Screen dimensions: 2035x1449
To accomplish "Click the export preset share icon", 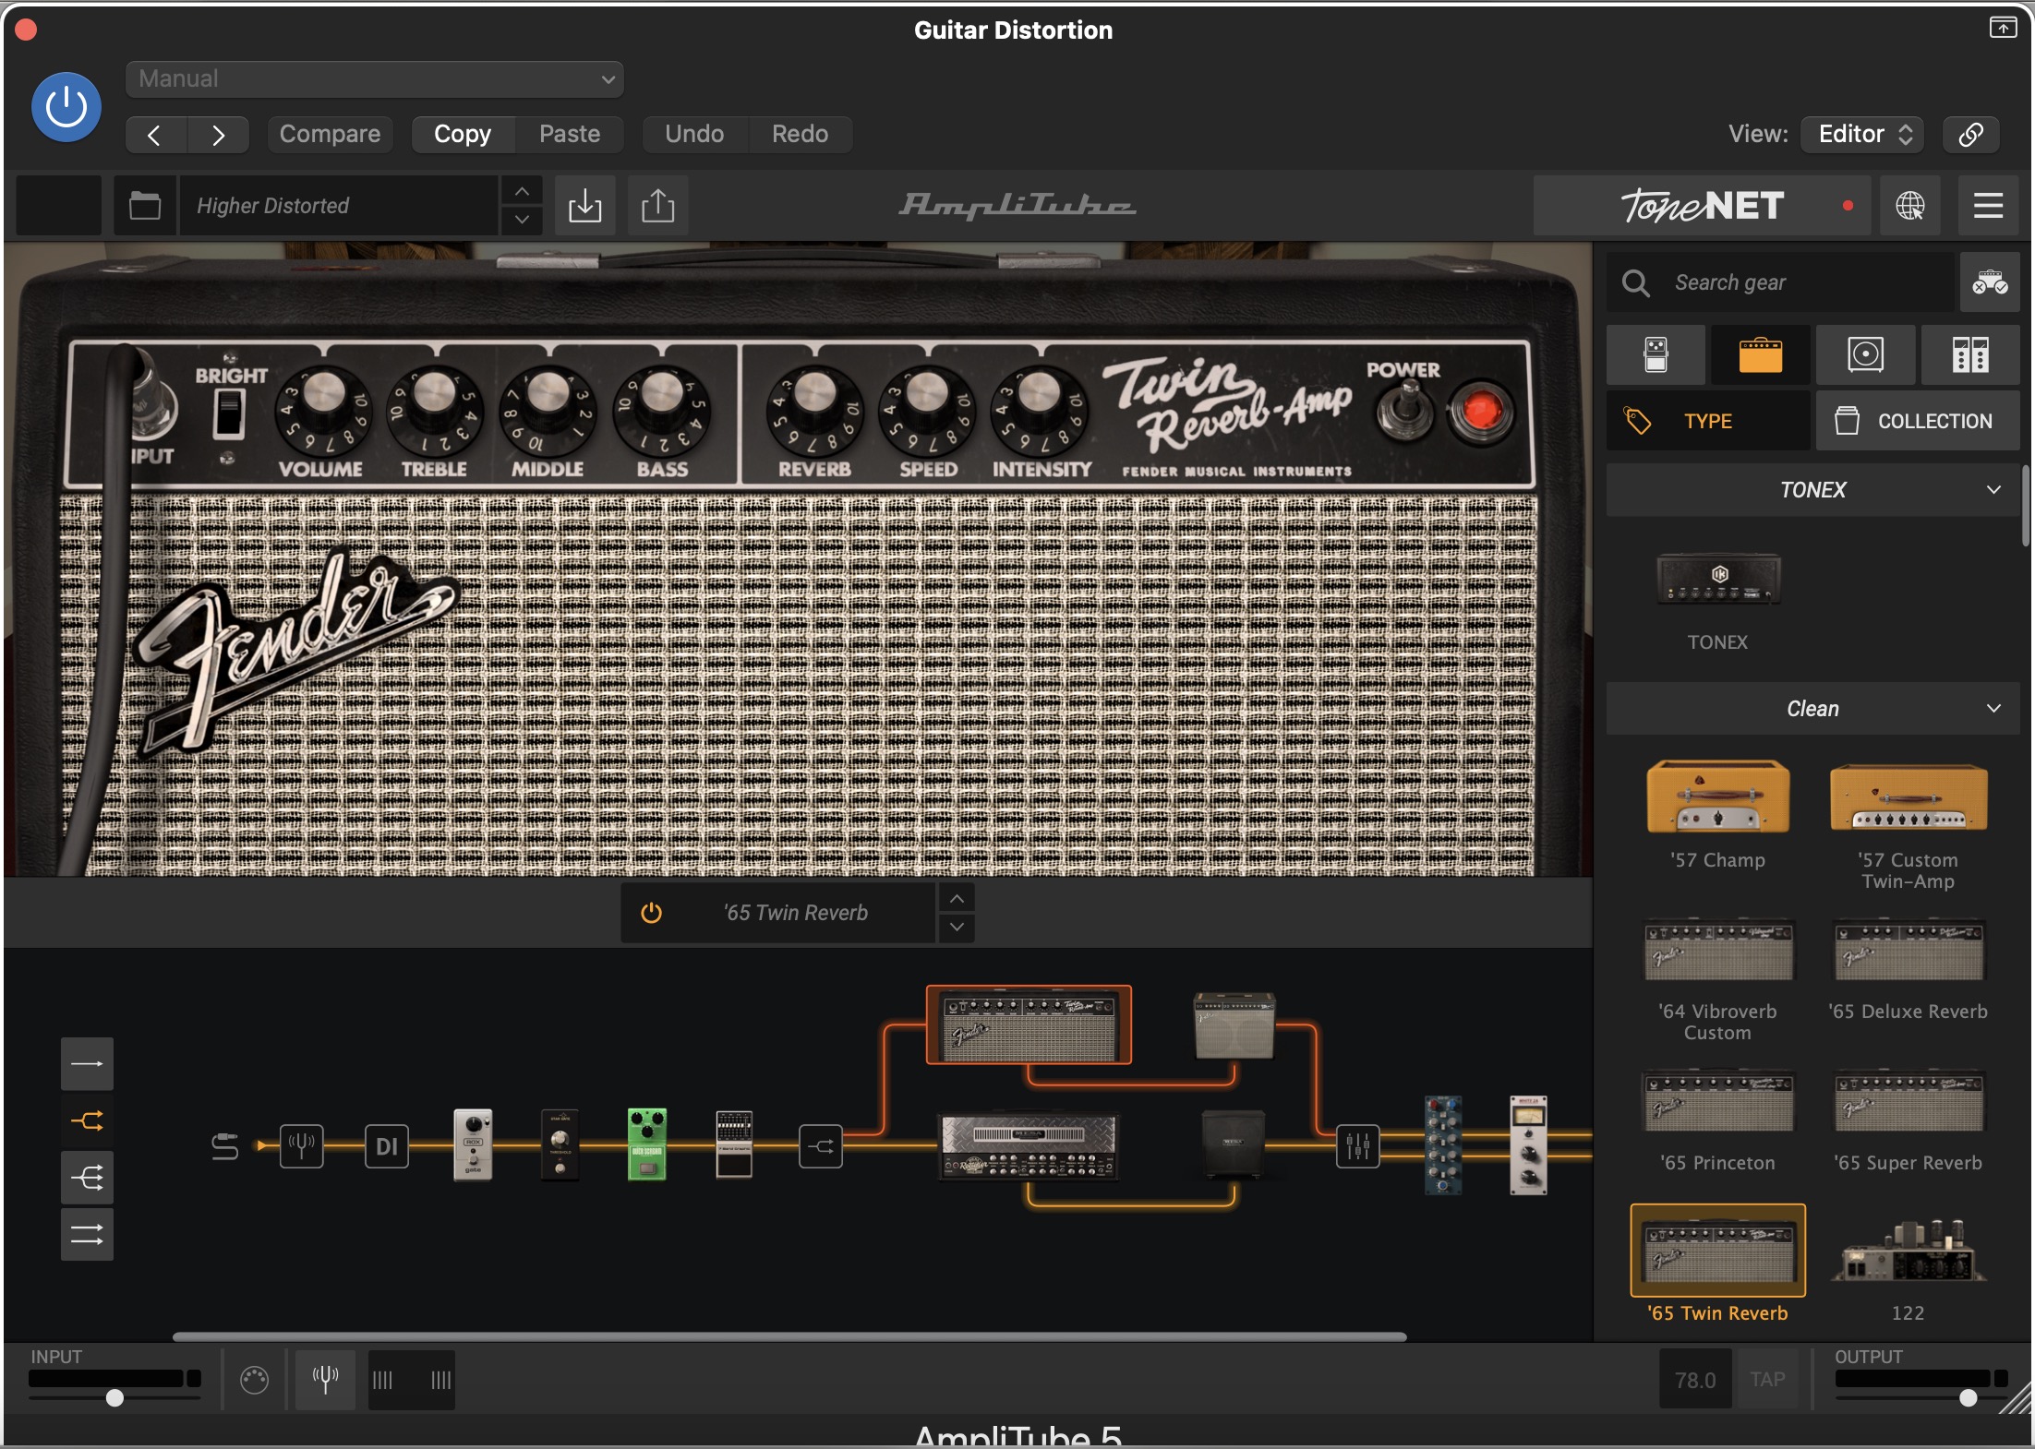I will click(657, 205).
